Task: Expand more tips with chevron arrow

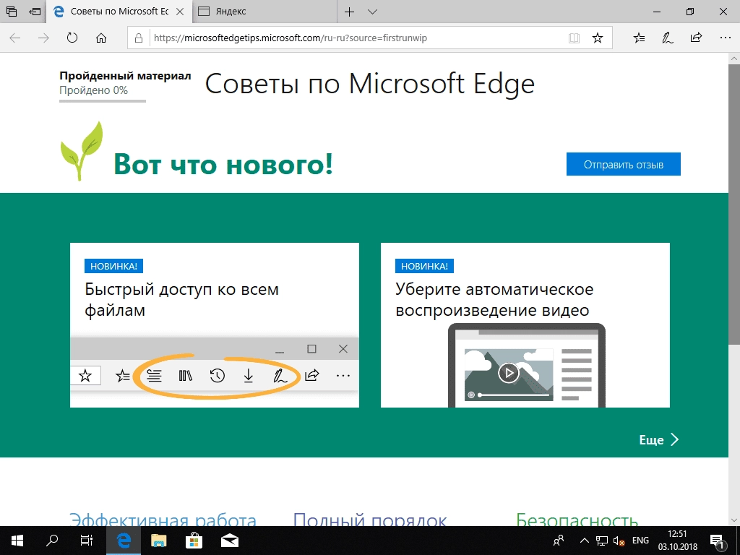Action: (x=675, y=440)
